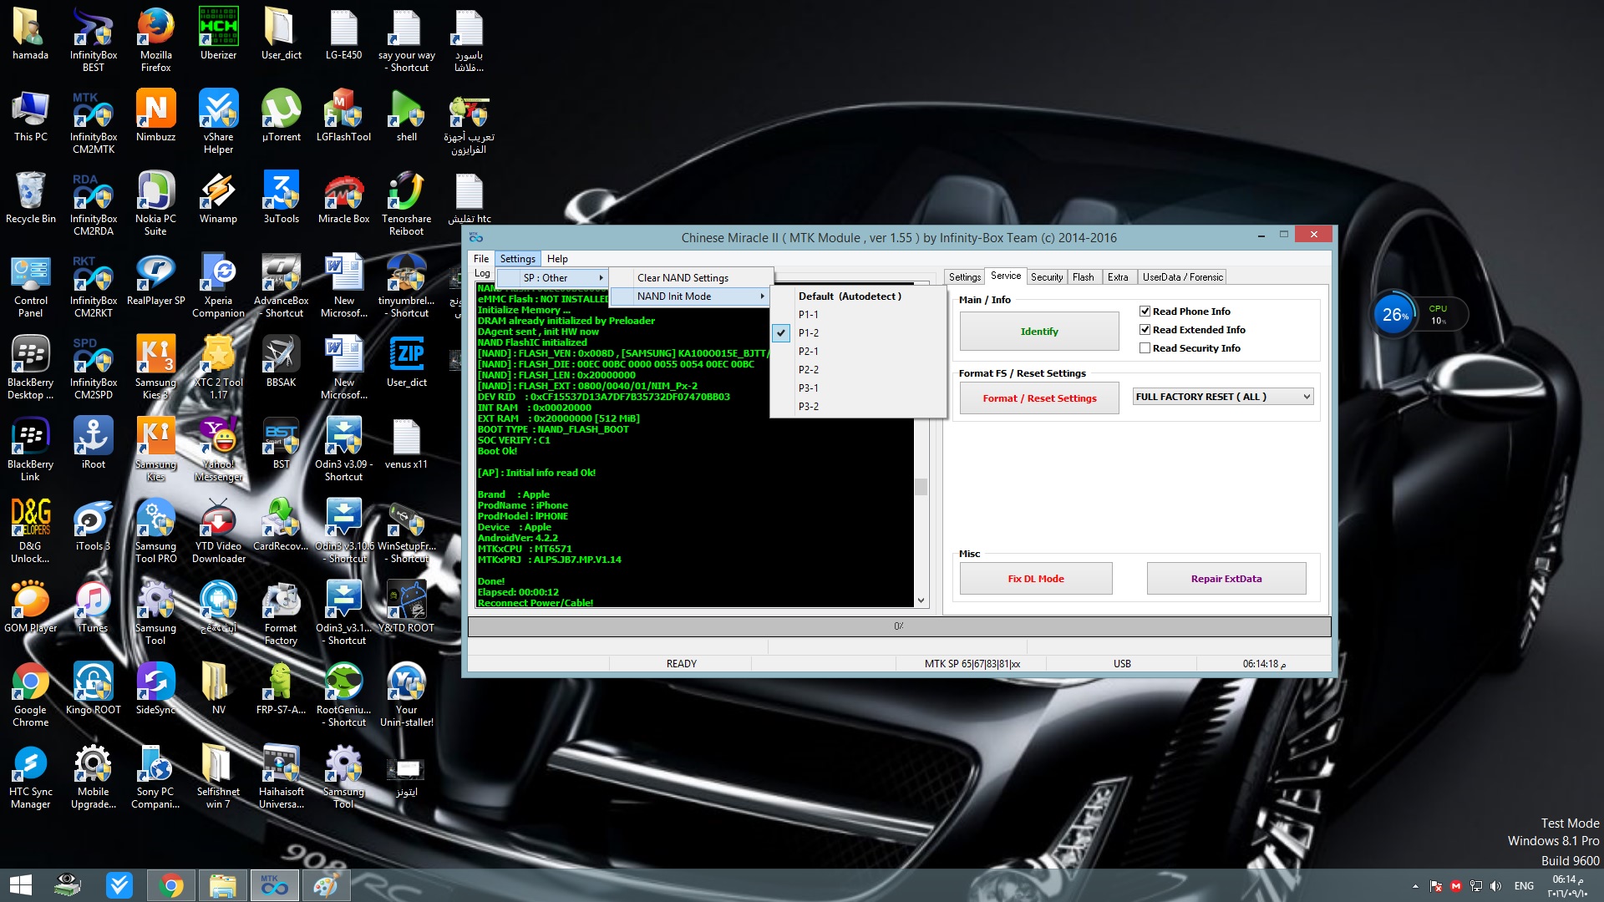Switch to the Flash tab
This screenshot has width=1604, height=902.
[1084, 277]
